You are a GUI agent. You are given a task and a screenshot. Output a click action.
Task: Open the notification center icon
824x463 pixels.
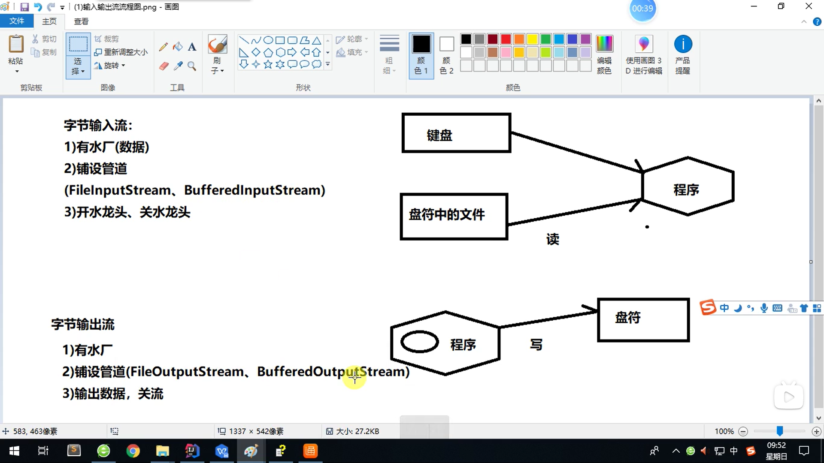804,451
